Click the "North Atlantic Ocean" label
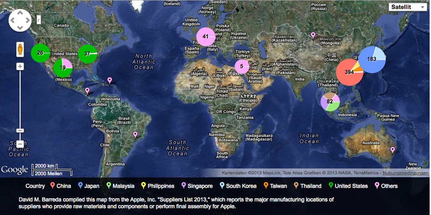 pos(144,61)
